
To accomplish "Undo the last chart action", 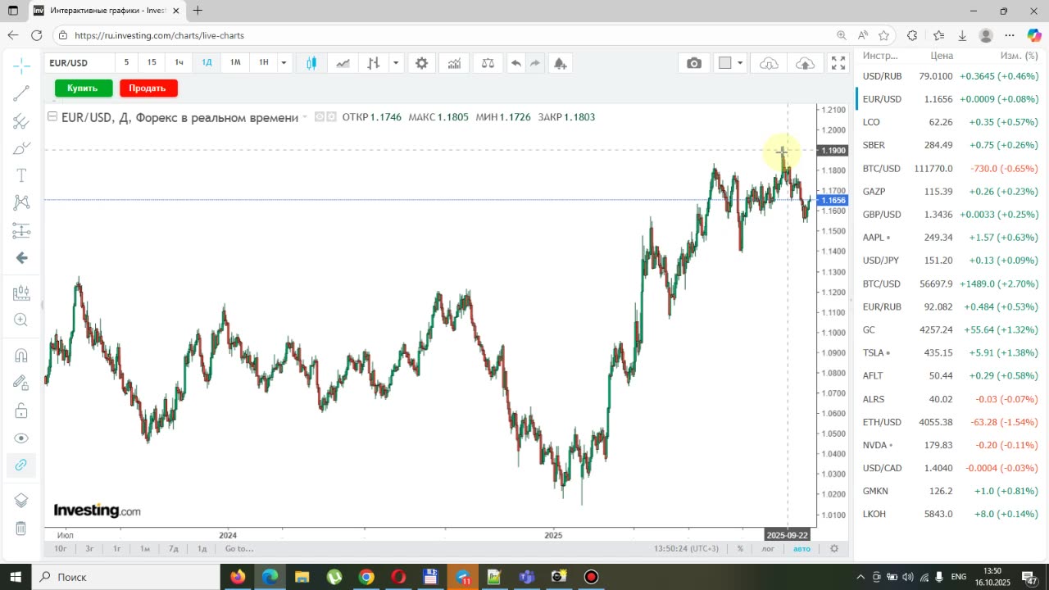I will coord(515,63).
